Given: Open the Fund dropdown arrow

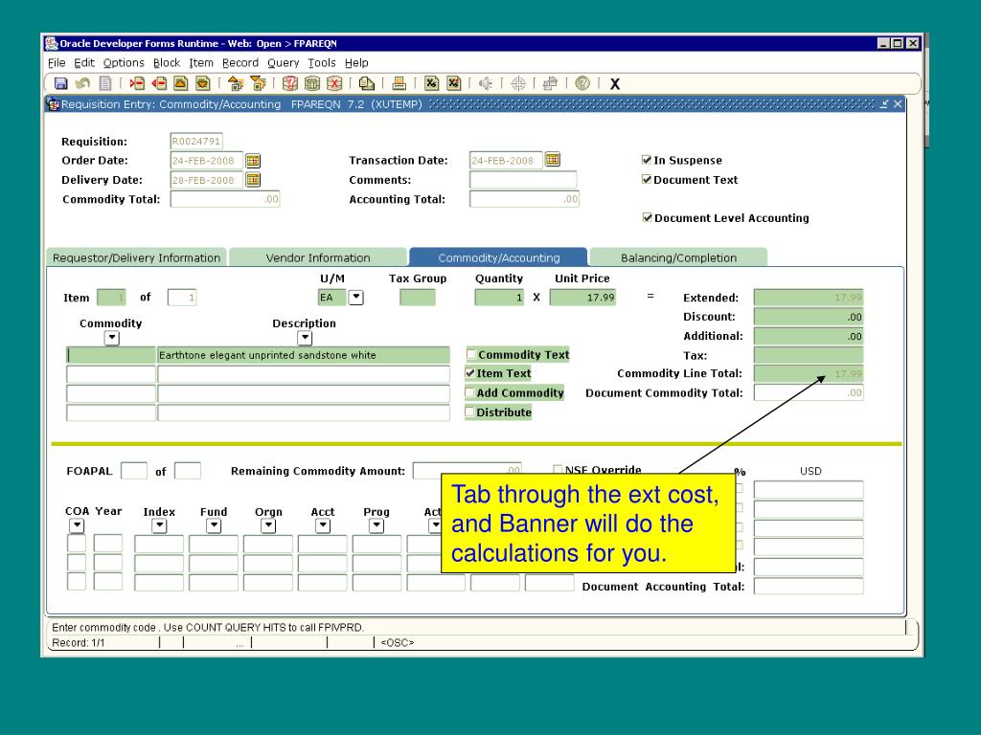Looking at the screenshot, I should [214, 525].
